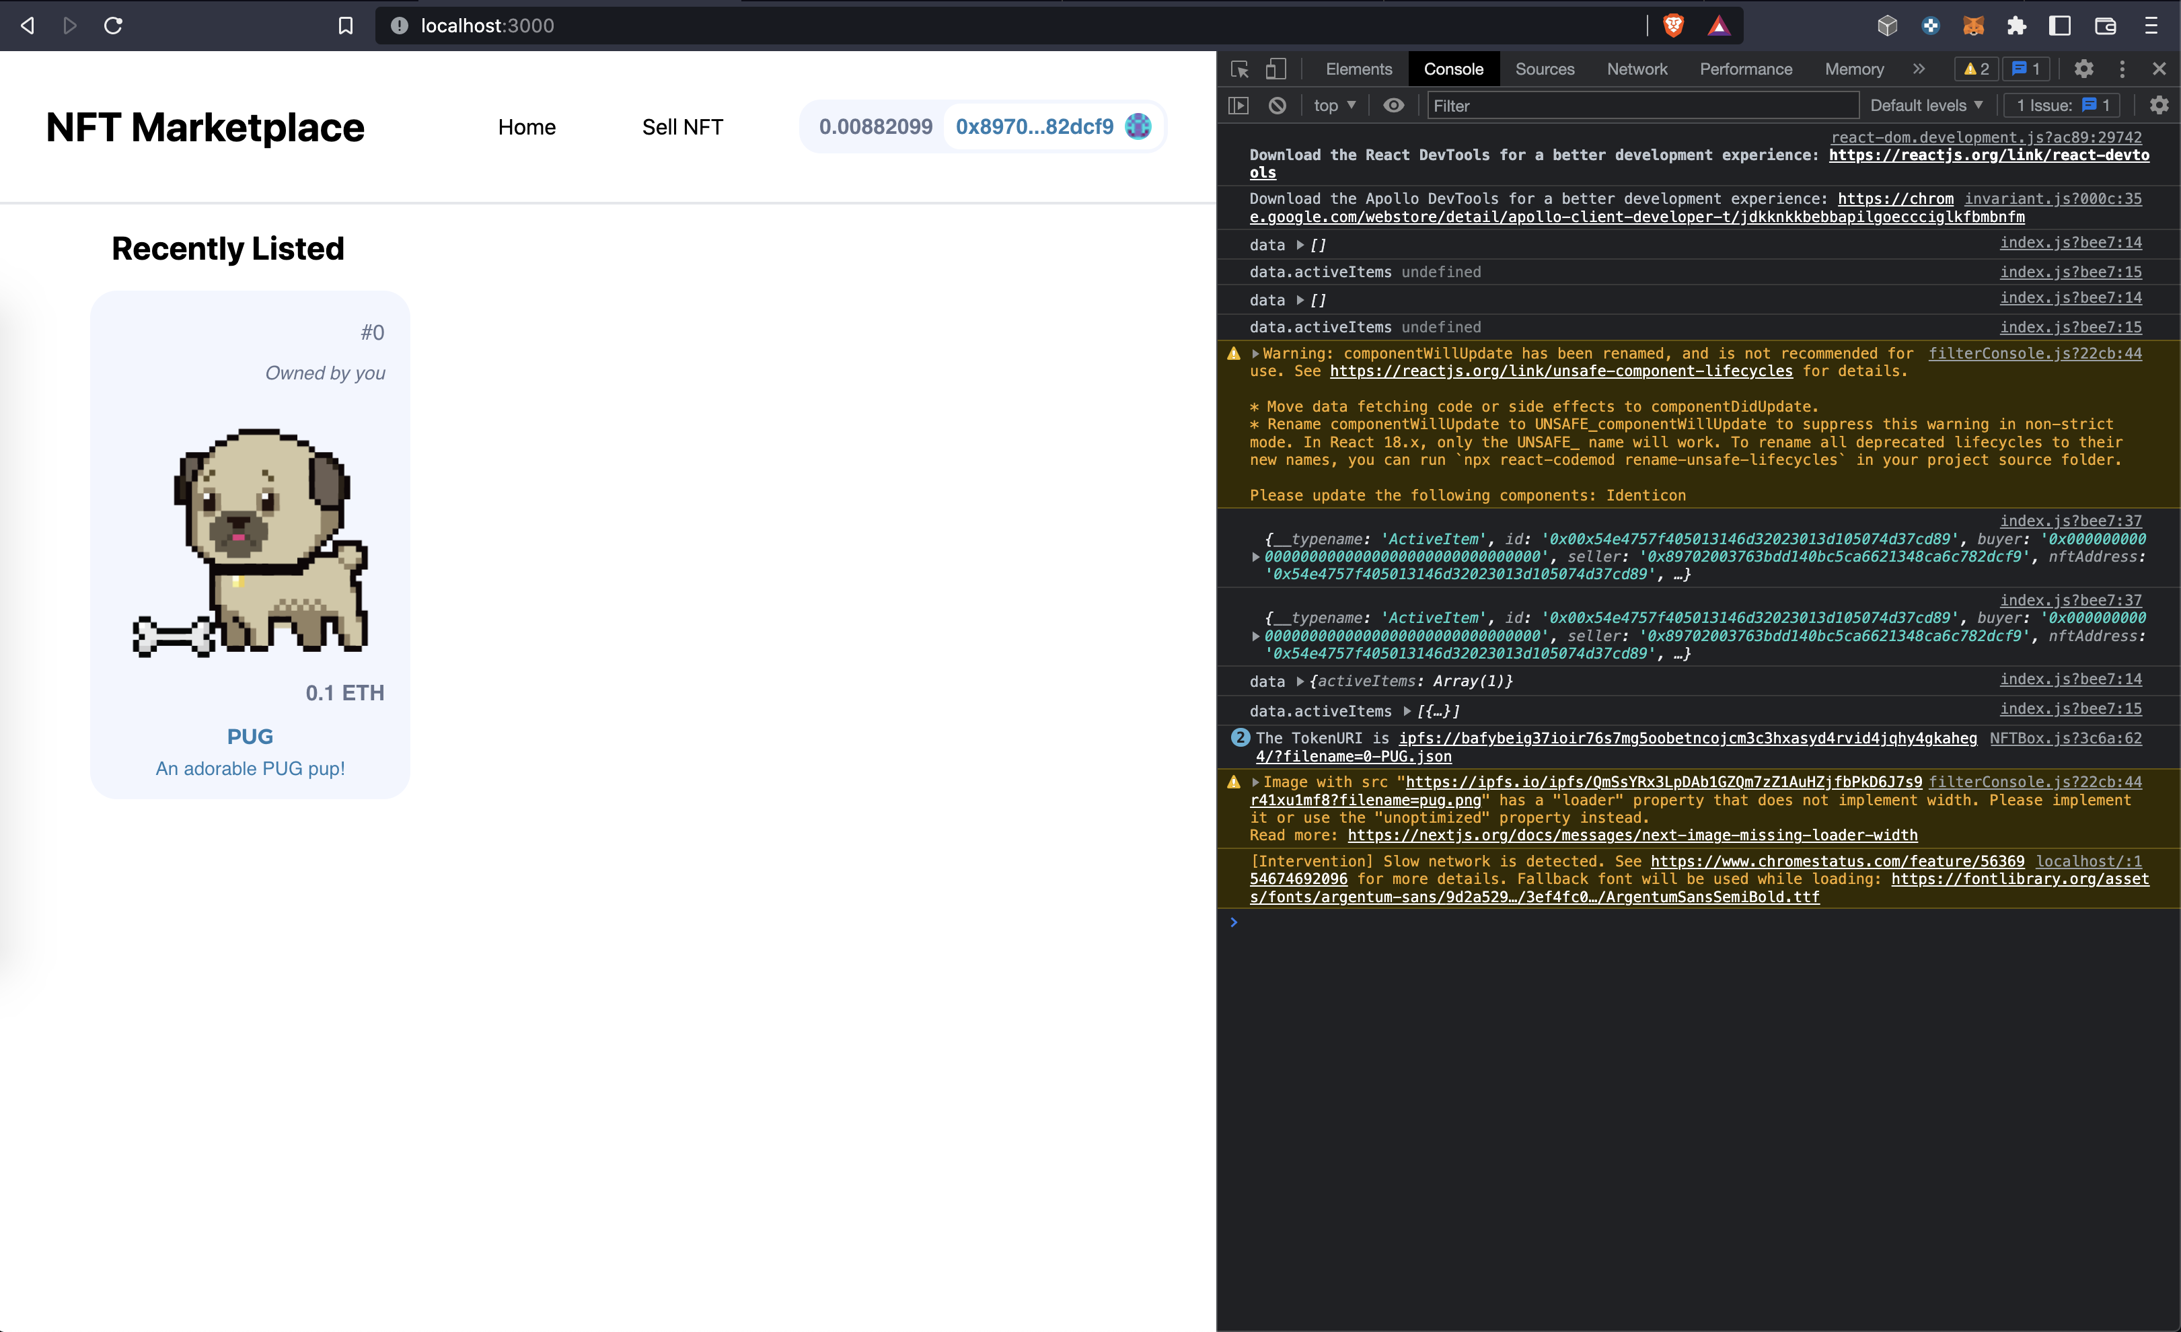2181x1332 pixels.
Task: Click the MetaMask fox icon in toolbar
Action: click(x=1974, y=26)
